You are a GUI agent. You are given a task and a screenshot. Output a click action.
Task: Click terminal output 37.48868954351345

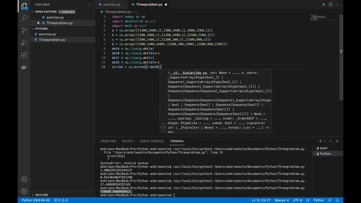[115, 184]
